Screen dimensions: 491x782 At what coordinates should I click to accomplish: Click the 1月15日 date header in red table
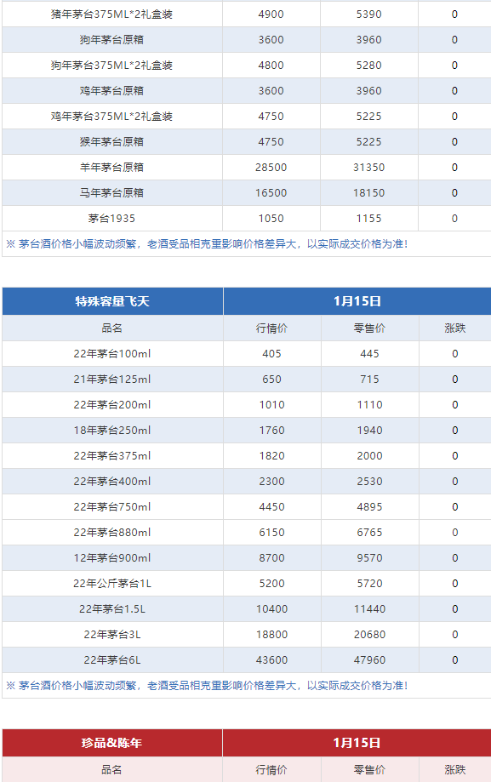pyautogui.click(x=357, y=743)
